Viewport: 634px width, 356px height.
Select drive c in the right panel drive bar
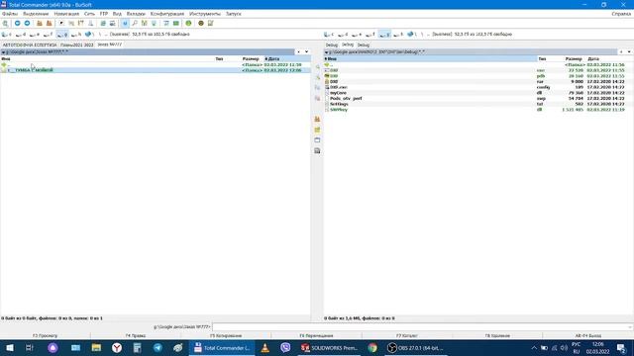330,35
